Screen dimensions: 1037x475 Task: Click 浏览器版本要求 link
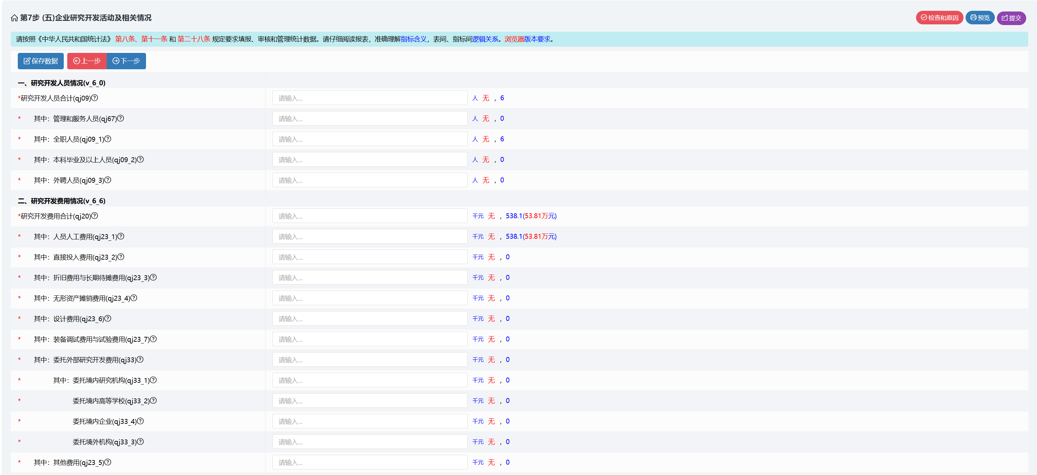[527, 39]
